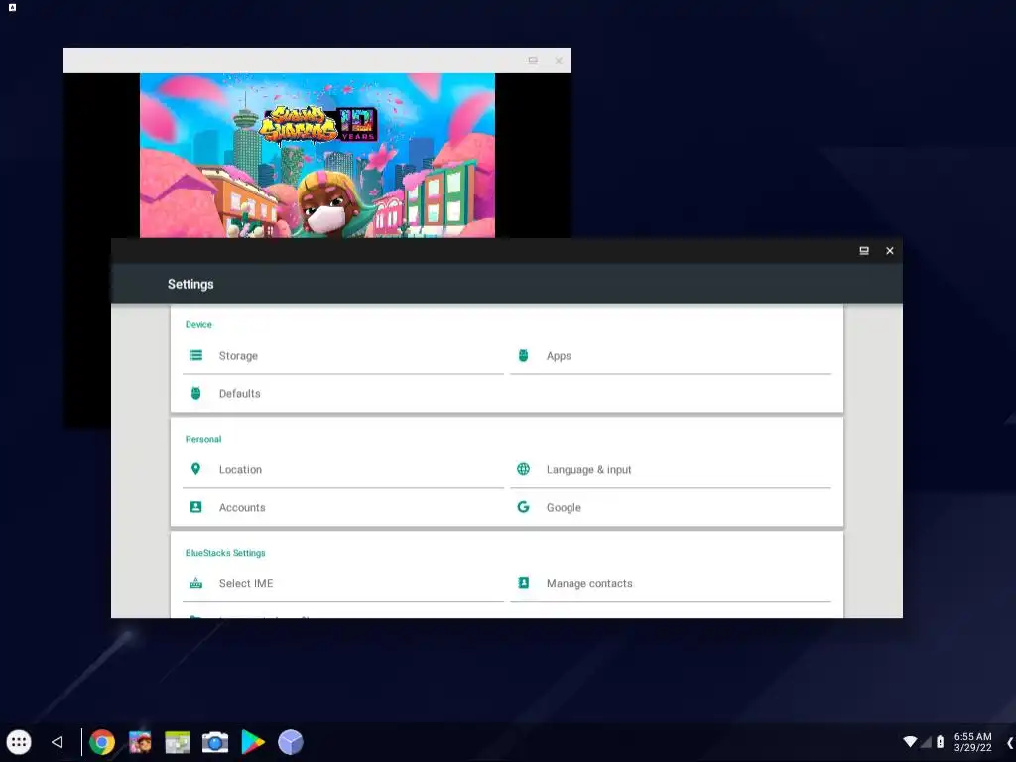Image resolution: width=1016 pixels, height=762 pixels.
Task: Open Location settings
Action: [342, 469]
